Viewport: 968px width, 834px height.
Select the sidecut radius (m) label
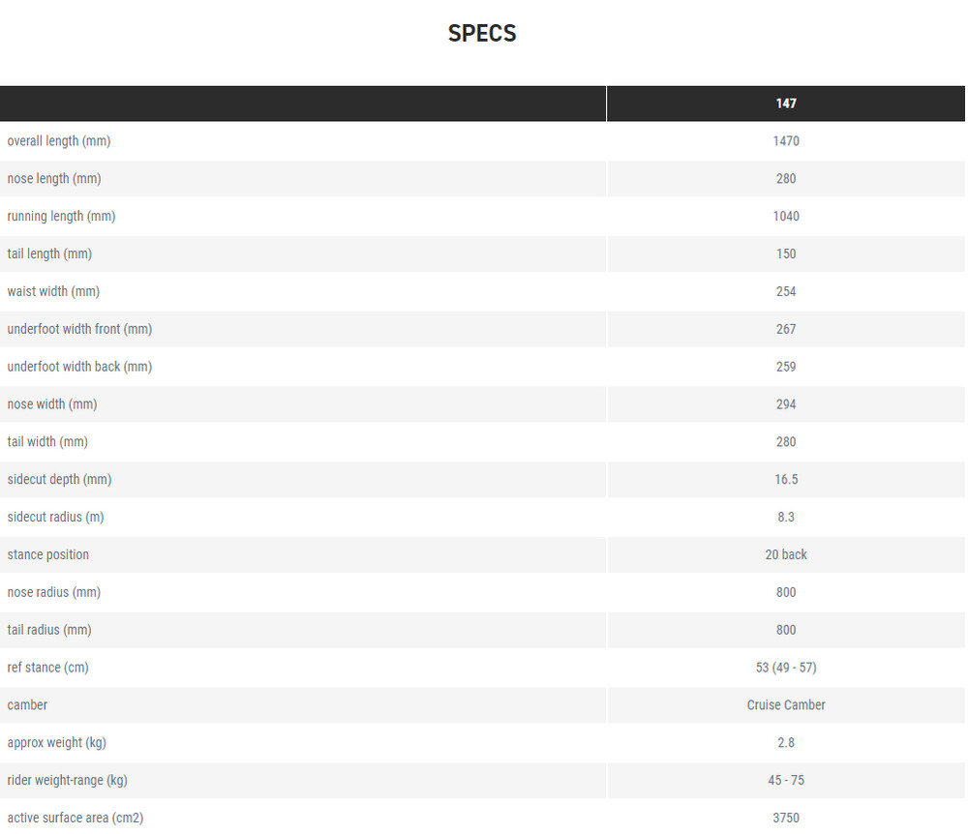coord(55,518)
